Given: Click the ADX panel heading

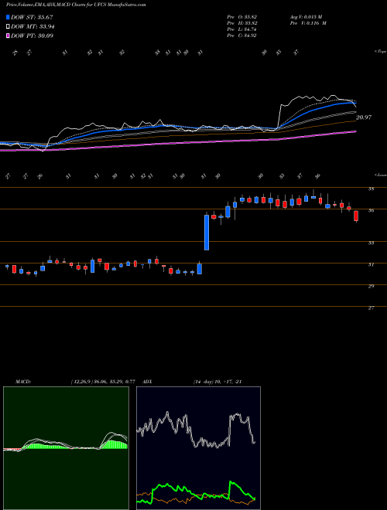Looking at the screenshot, I should pos(148,382).
